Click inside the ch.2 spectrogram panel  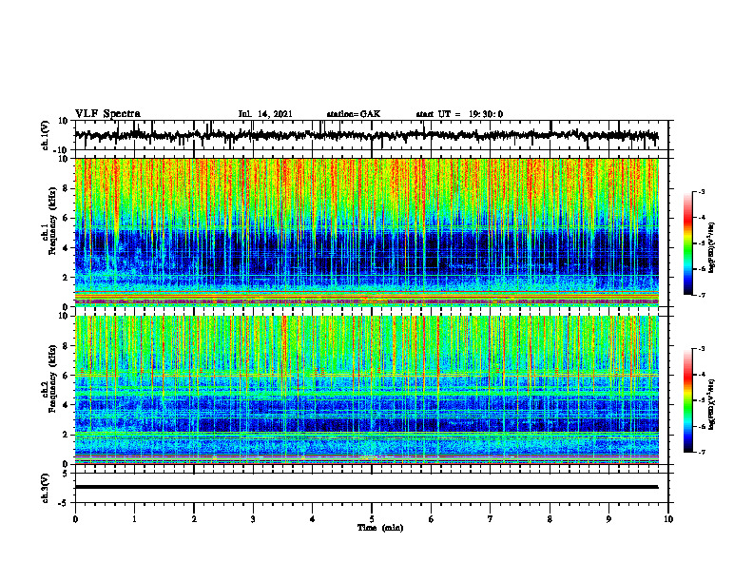(366, 390)
